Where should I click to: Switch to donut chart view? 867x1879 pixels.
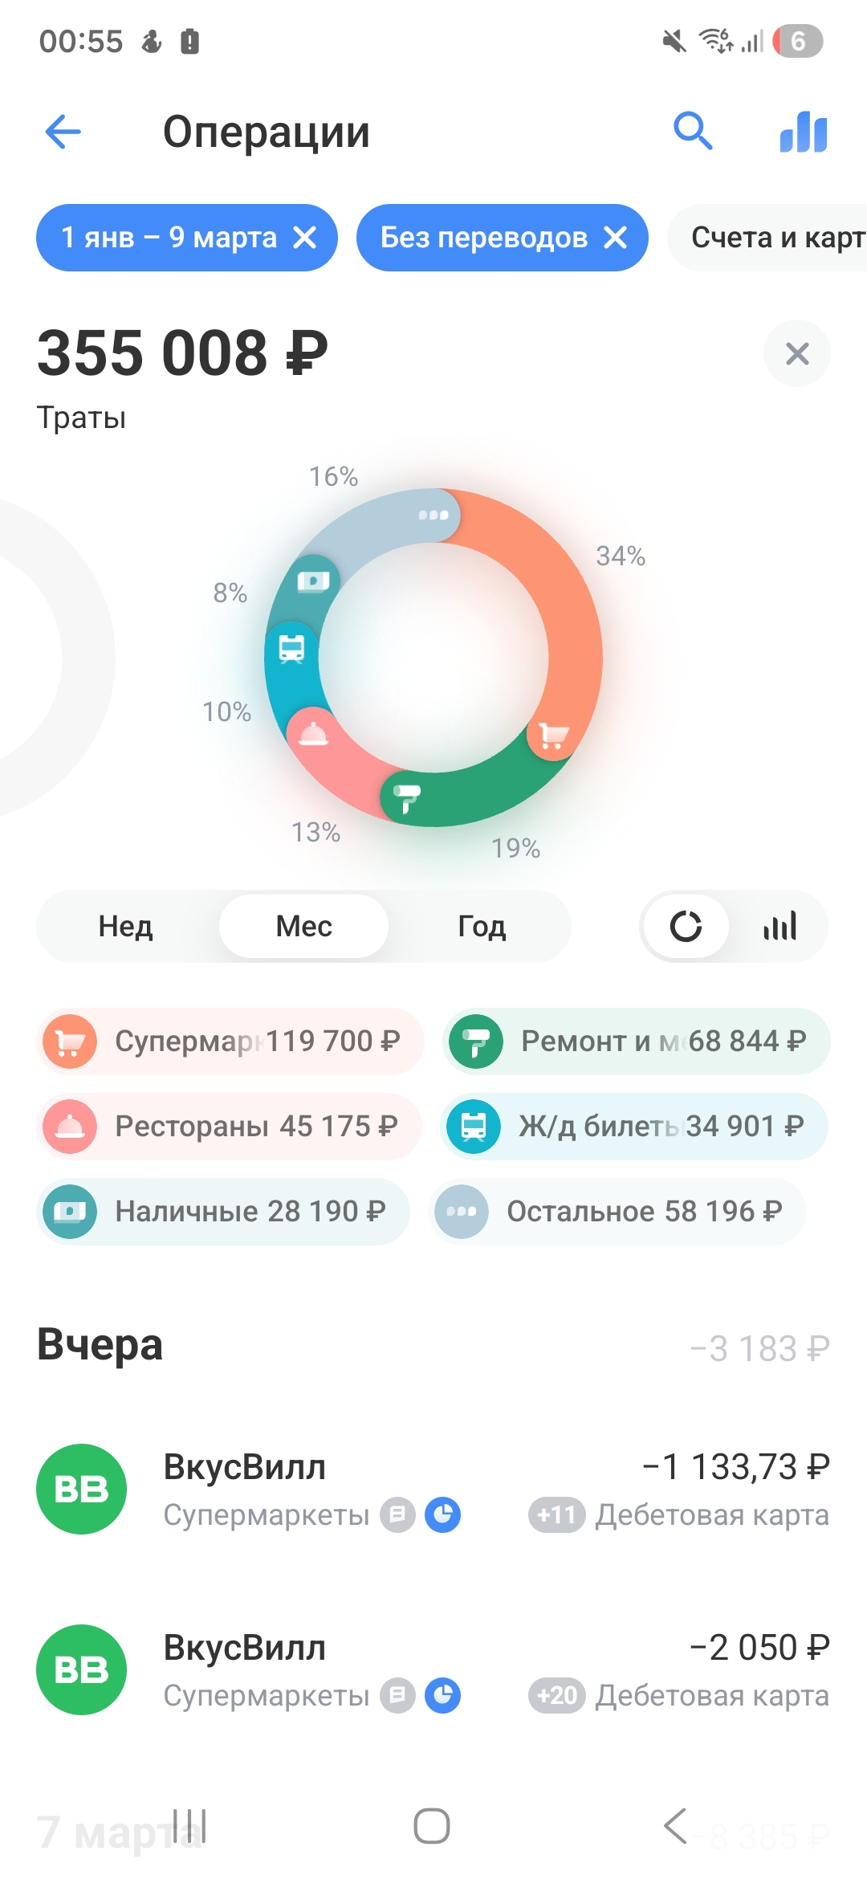(x=686, y=926)
